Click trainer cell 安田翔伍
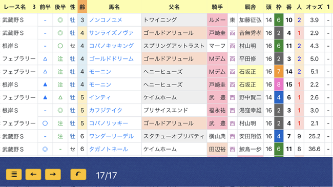333x187 pixels. [251, 136]
